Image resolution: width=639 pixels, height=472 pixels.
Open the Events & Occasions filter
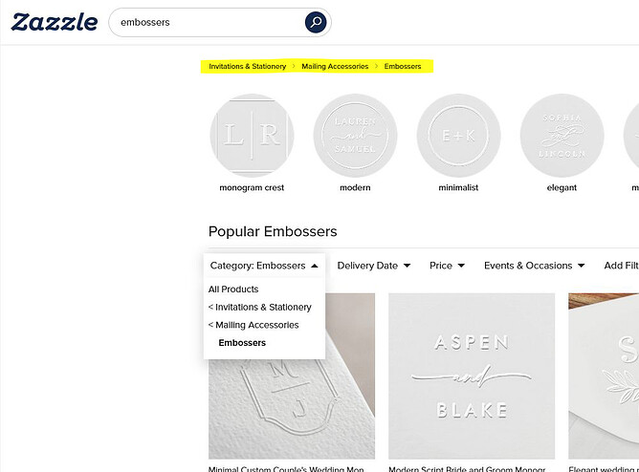(x=535, y=266)
